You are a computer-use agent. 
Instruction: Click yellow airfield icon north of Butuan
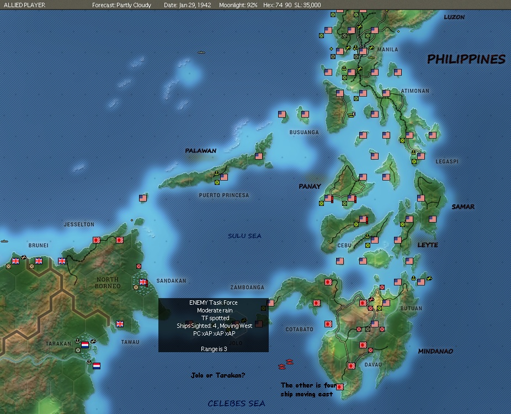pos(429,278)
